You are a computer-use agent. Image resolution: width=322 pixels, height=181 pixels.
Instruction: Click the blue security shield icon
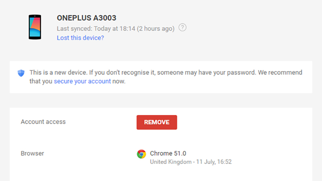[21, 73]
